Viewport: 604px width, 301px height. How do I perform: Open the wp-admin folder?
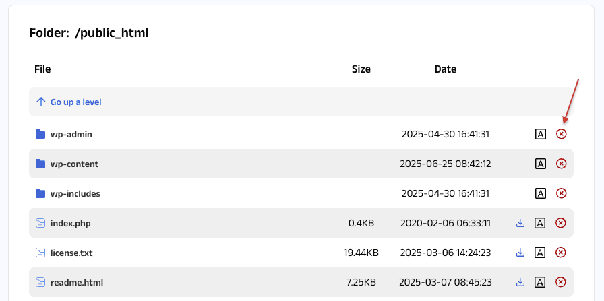(x=71, y=134)
